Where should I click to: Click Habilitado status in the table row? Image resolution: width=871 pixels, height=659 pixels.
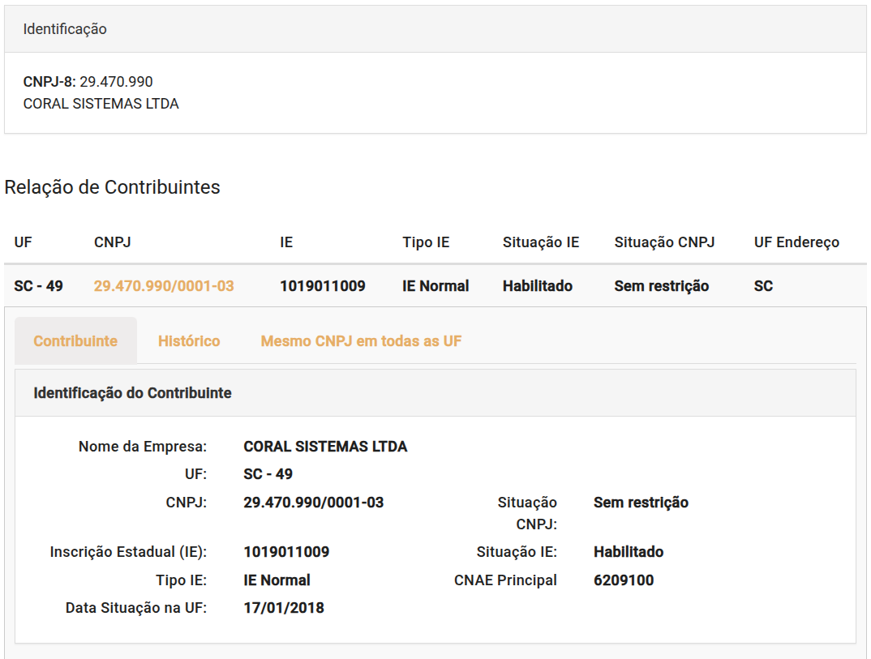538,286
